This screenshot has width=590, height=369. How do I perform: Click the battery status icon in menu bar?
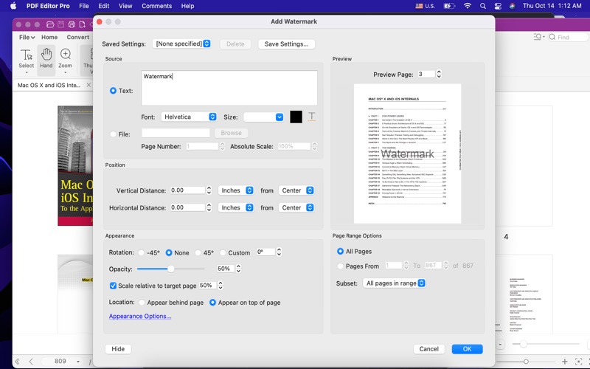click(449, 6)
